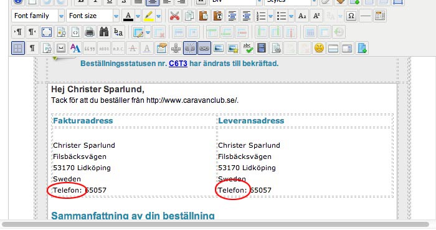
Task: Click the Paste clipboard icon
Action: click(x=204, y=16)
